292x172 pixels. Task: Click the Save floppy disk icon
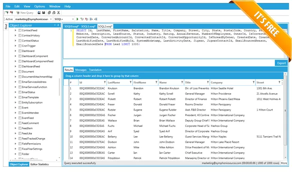[x=44, y=13]
